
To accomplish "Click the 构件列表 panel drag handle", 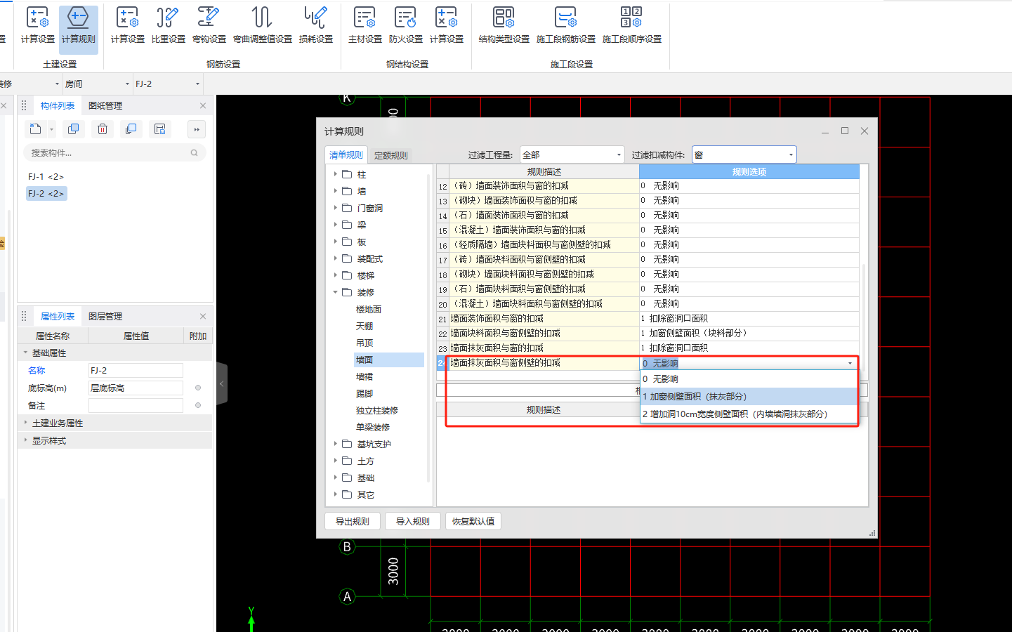I will tap(24, 105).
